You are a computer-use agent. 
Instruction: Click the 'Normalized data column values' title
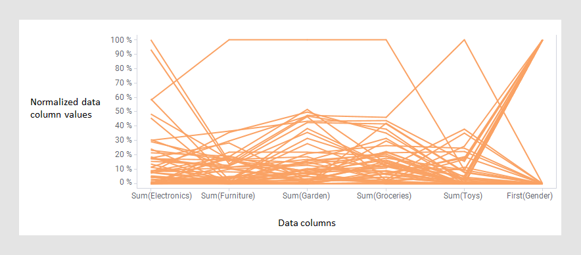pos(65,108)
